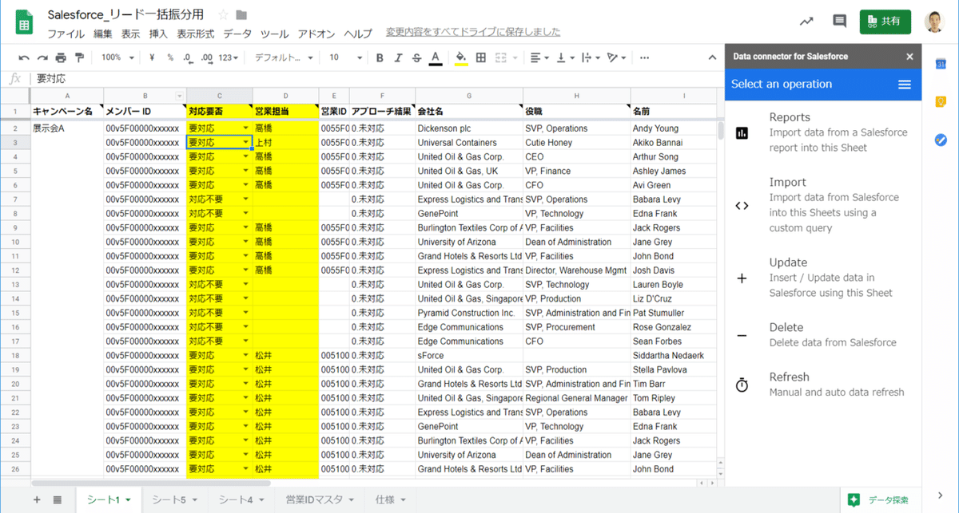The image size is (959, 513).
Task: Increase decimal places button
Action: (x=206, y=57)
